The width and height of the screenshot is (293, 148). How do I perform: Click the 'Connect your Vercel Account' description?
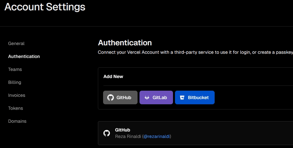coord(195,52)
